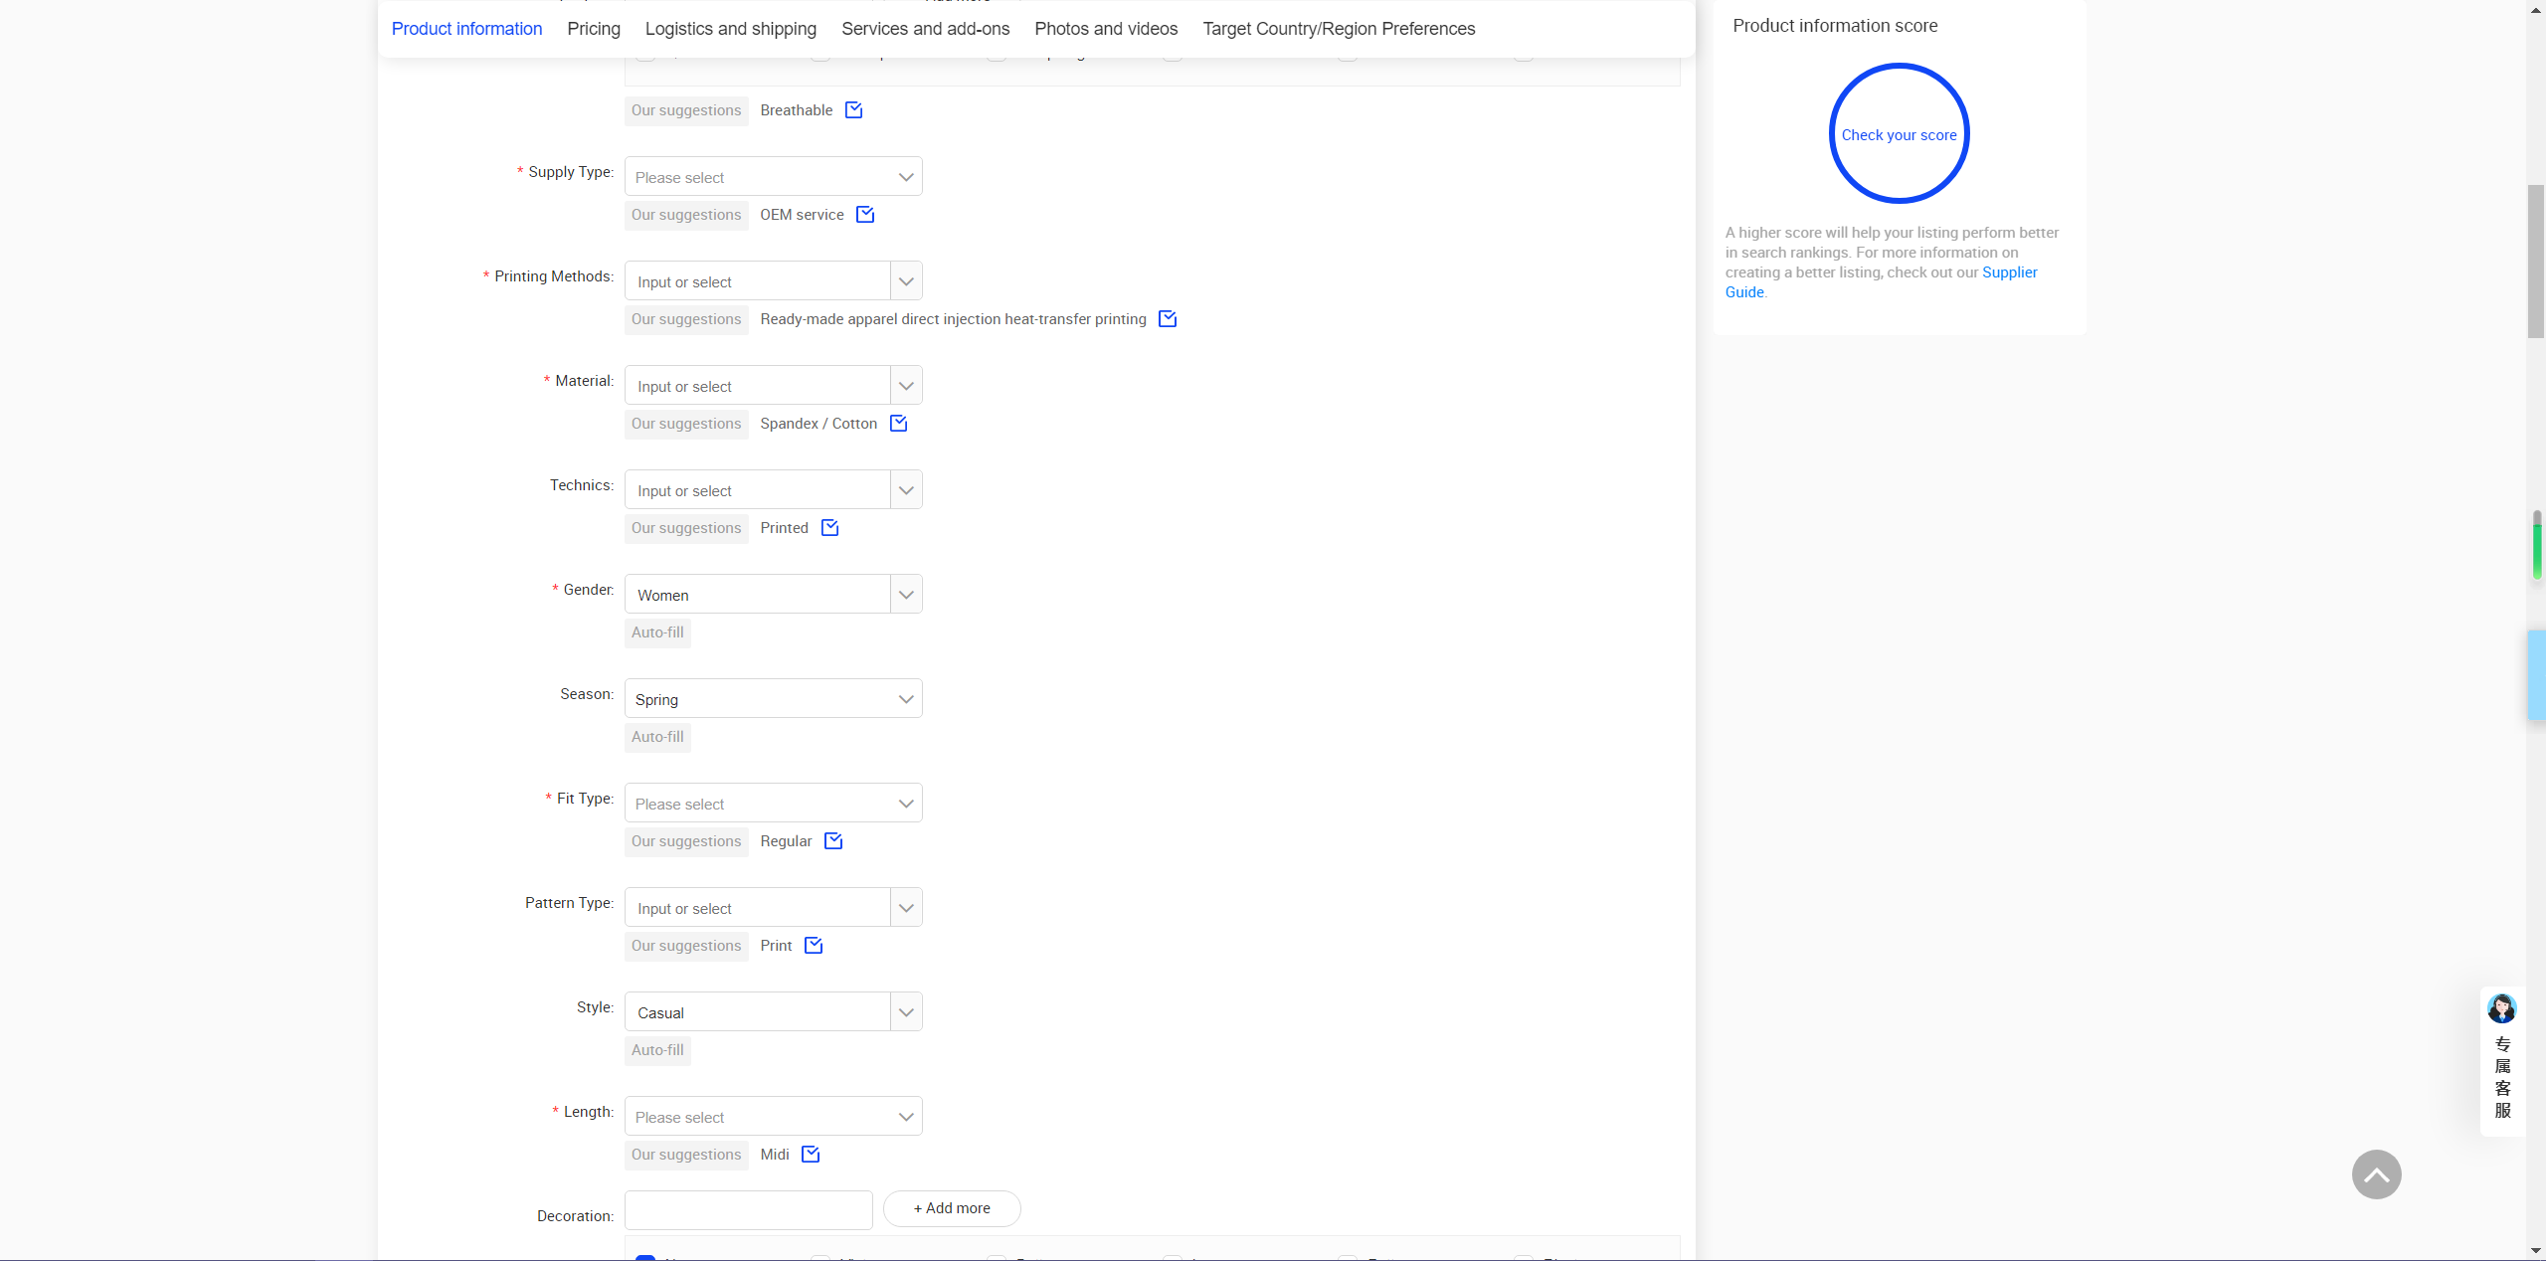Open the Supply Type dropdown
The height and width of the screenshot is (1261, 2546).
pyautogui.click(x=773, y=177)
